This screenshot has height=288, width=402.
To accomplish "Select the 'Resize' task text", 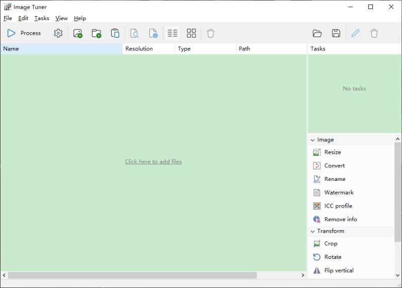I will (333, 152).
